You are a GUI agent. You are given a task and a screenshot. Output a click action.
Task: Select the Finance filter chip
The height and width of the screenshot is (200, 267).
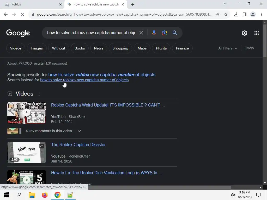click(182, 48)
